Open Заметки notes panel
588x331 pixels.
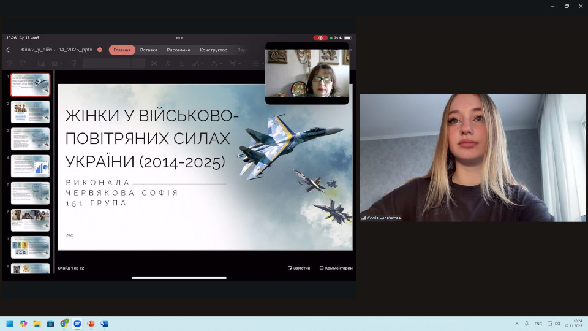click(298, 268)
